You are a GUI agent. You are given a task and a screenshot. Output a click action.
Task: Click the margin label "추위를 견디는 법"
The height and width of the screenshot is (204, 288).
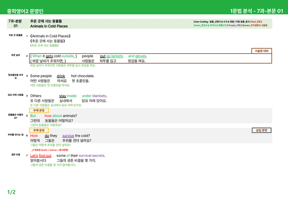click(x=15, y=134)
